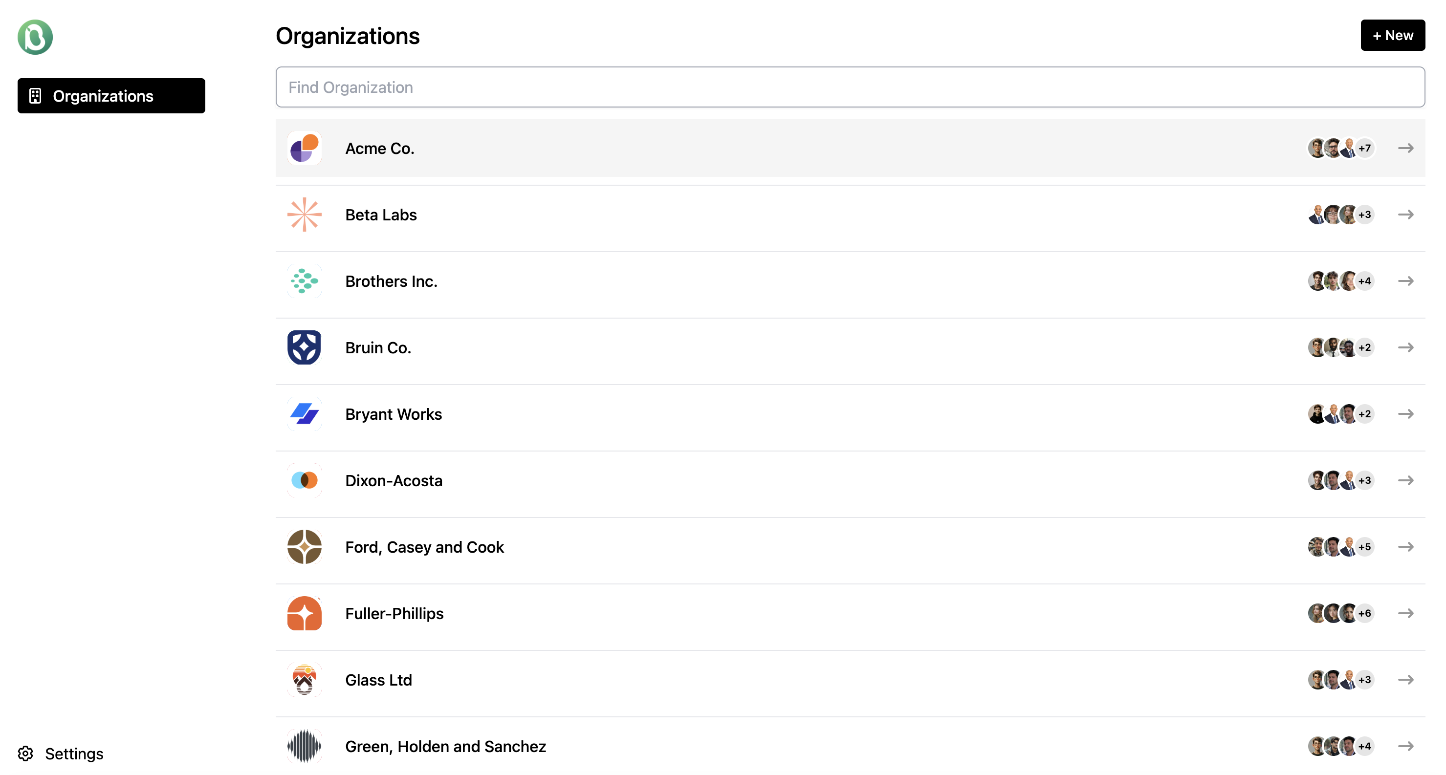Screen dimensions: 1446x775
Task: Click the Bryant Works blue logo
Action: click(304, 413)
